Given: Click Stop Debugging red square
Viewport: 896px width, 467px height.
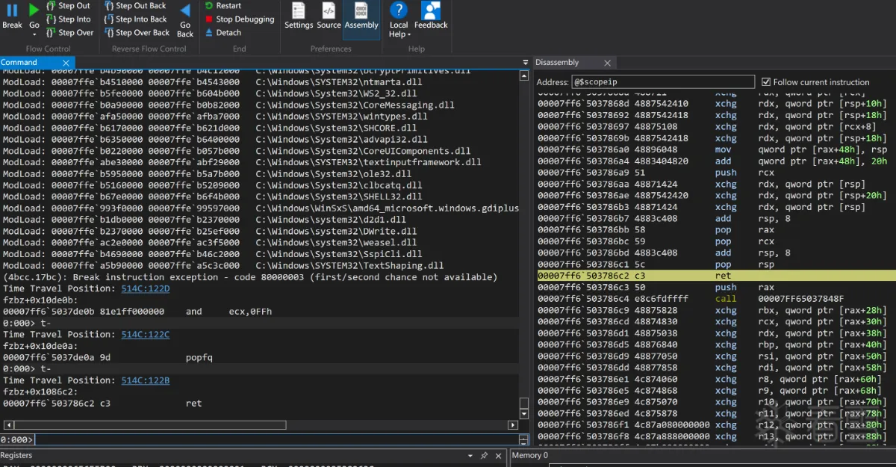Looking at the screenshot, I should coord(209,19).
